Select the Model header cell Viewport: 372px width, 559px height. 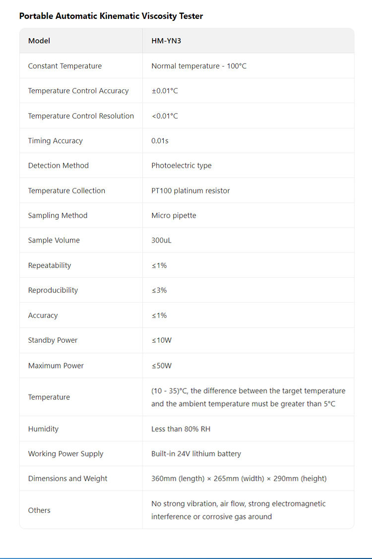coord(39,41)
